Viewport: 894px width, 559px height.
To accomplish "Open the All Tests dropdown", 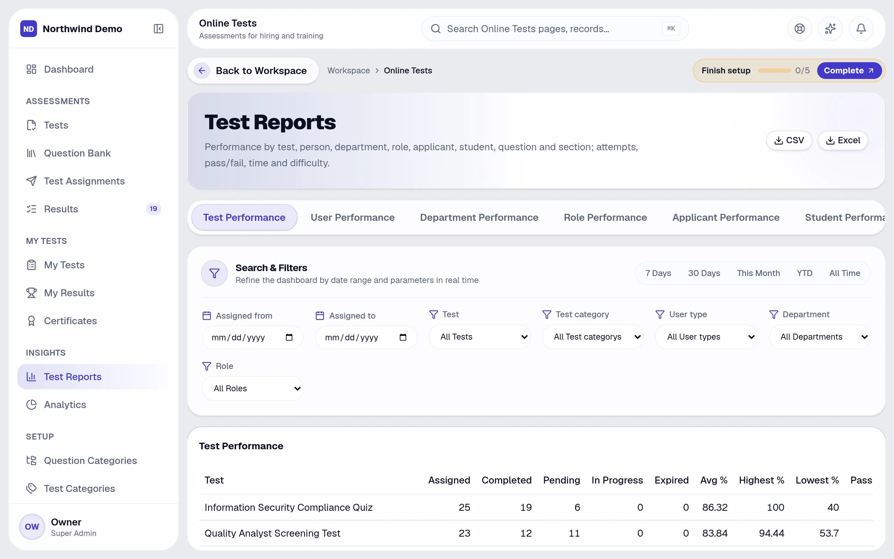I will click(x=479, y=337).
